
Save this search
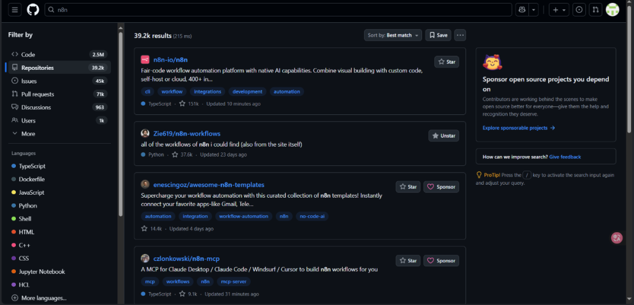click(x=439, y=35)
